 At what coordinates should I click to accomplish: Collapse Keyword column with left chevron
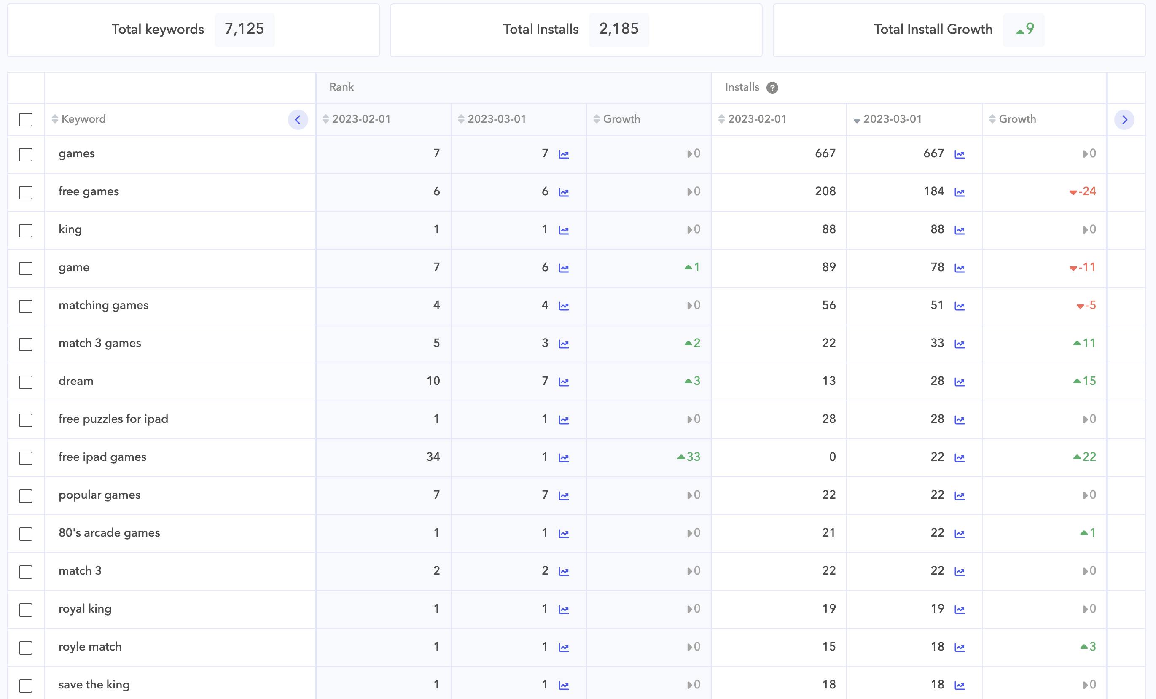tap(298, 120)
